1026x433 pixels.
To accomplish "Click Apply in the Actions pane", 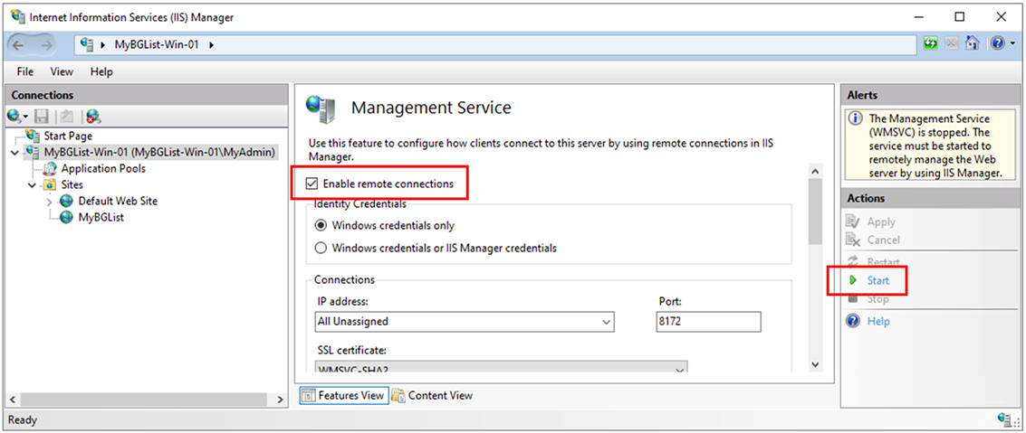I will click(x=881, y=222).
